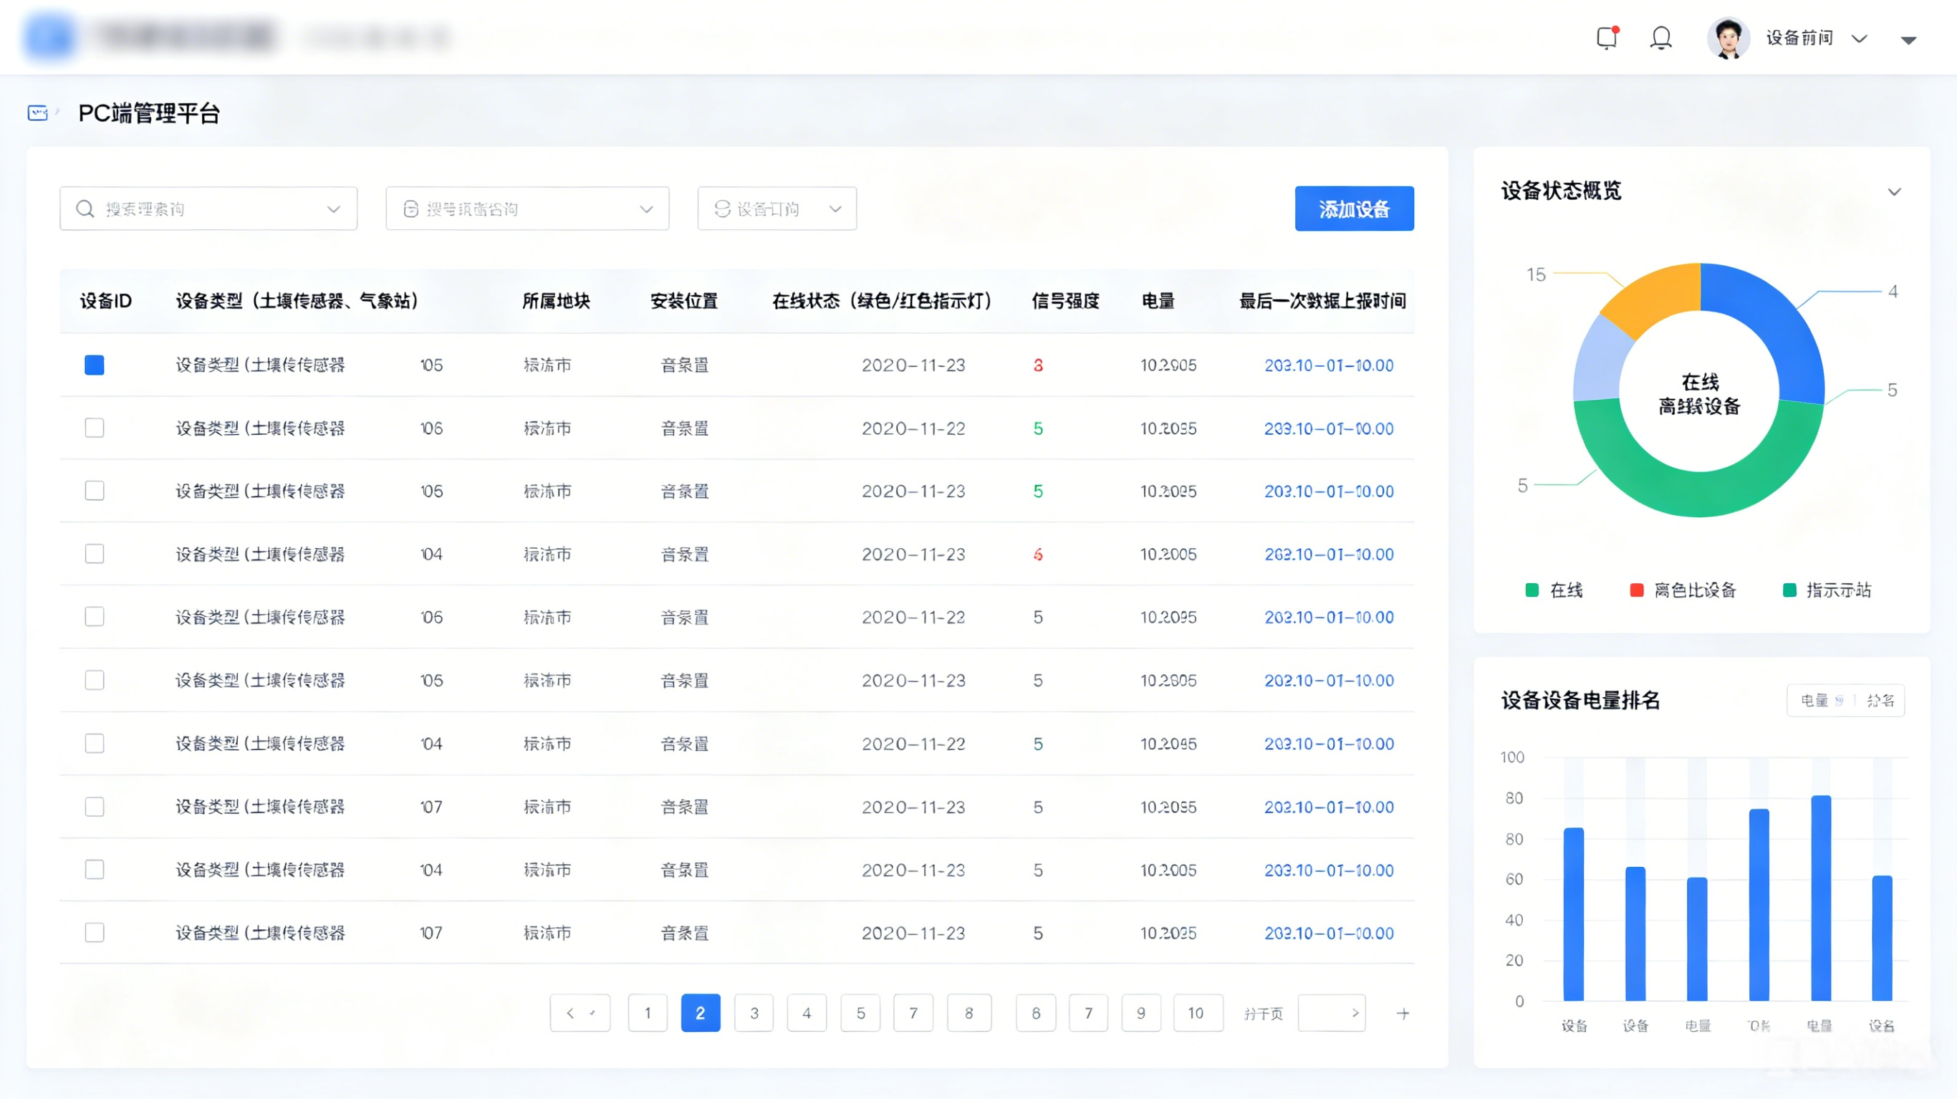The image size is (1957, 1099).
Task: Sort by 最后一次数据上报时间 column header
Action: pos(1322,301)
